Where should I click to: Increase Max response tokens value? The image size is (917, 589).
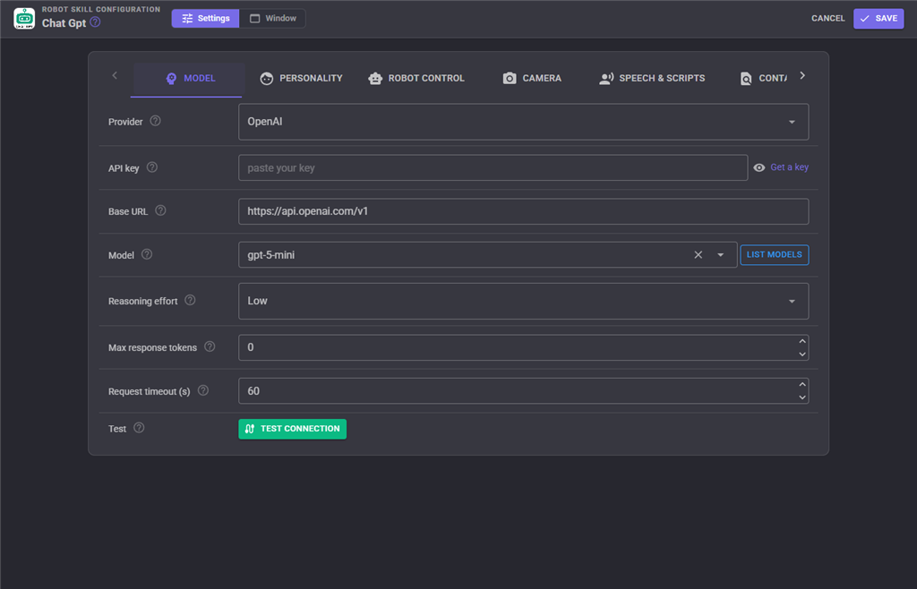tap(802, 341)
